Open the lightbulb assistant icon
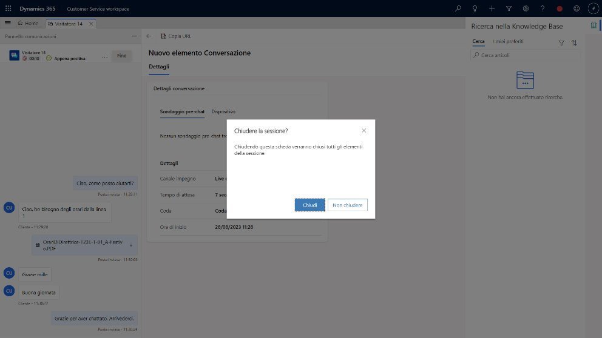This screenshot has height=338, width=602. pos(475,8)
